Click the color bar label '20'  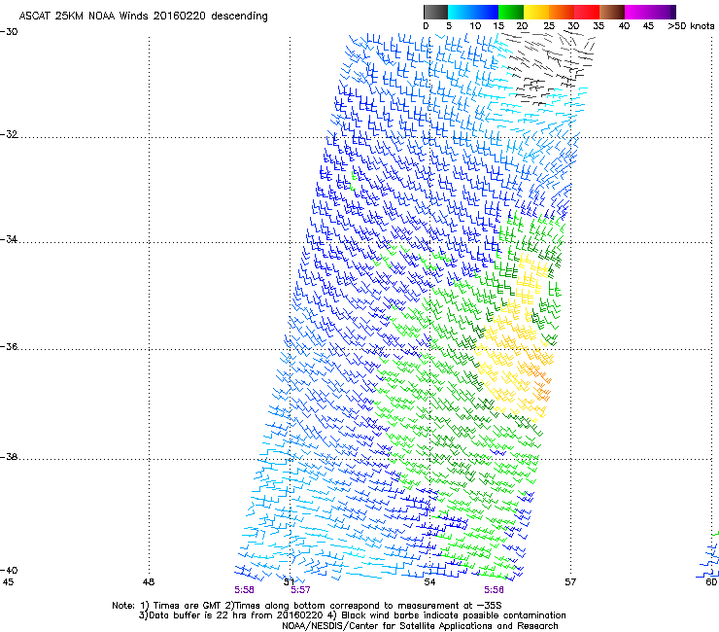[523, 26]
